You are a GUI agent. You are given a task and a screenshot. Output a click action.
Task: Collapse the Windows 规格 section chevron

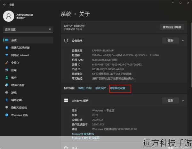point(183,101)
